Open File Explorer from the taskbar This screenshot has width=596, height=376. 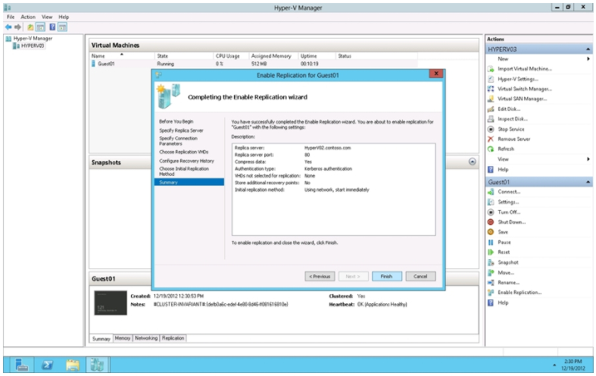click(x=73, y=365)
